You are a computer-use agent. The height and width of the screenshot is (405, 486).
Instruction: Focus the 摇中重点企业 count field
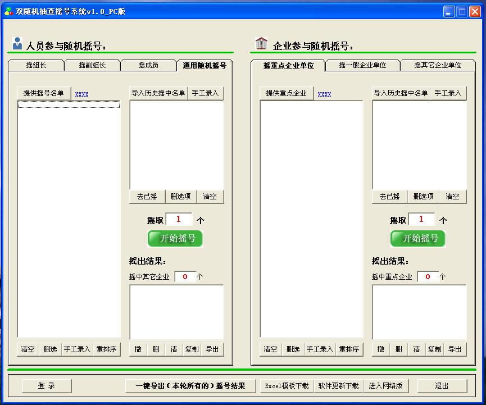pos(428,277)
